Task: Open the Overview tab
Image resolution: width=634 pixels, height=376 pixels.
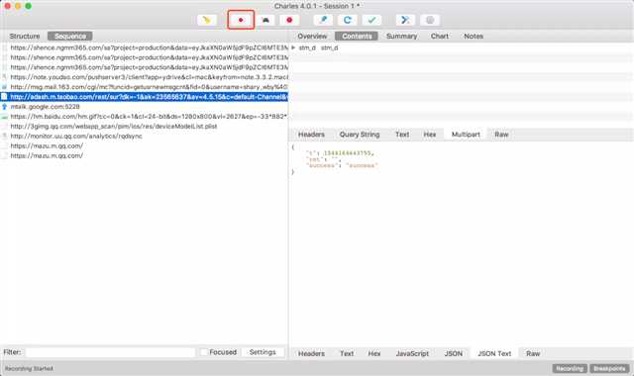Action: (312, 36)
